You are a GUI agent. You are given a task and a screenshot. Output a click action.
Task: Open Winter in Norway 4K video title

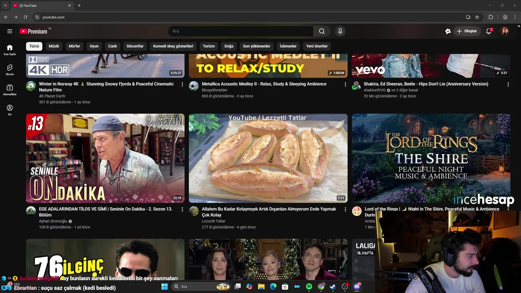(x=106, y=87)
